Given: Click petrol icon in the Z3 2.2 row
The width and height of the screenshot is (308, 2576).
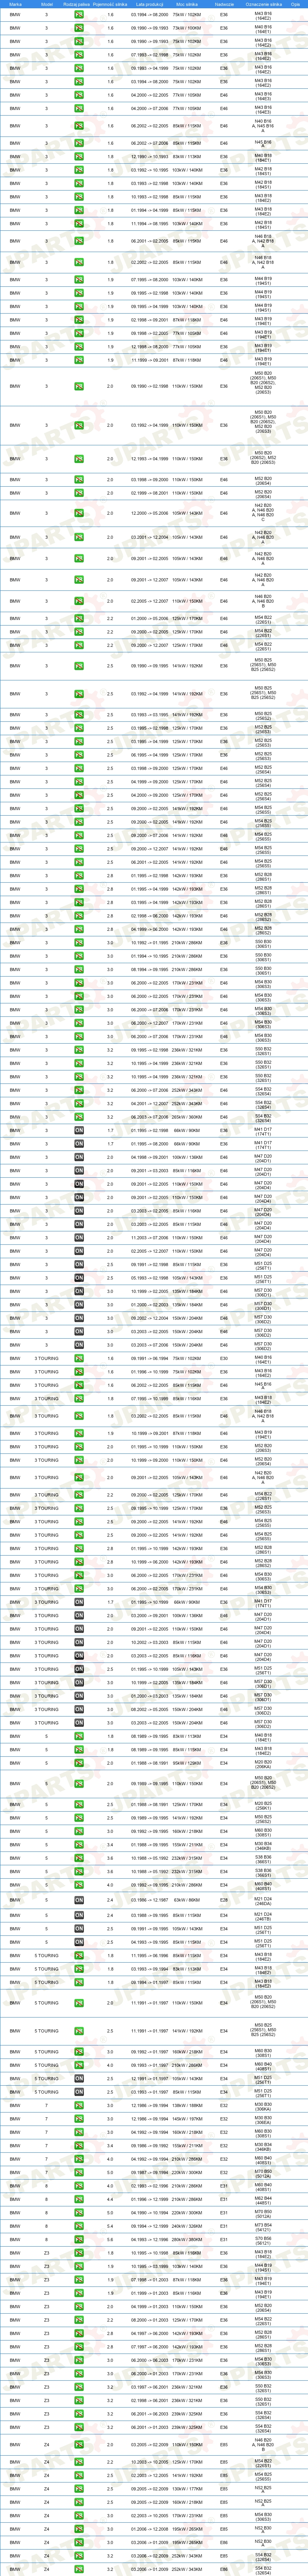Looking at the screenshot, I should coord(79,2320).
